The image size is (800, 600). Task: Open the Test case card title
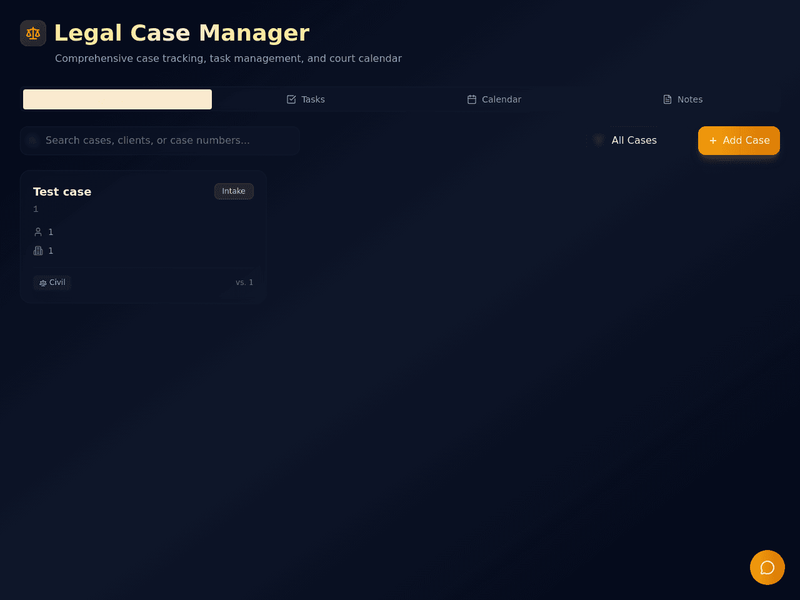[x=62, y=192]
